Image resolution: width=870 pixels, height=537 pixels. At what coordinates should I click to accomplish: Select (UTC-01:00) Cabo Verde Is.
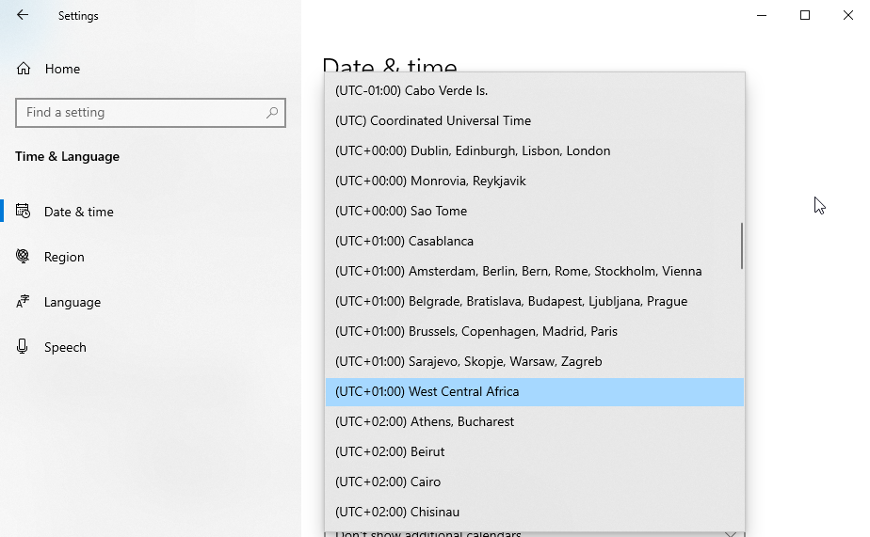pyautogui.click(x=411, y=90)
